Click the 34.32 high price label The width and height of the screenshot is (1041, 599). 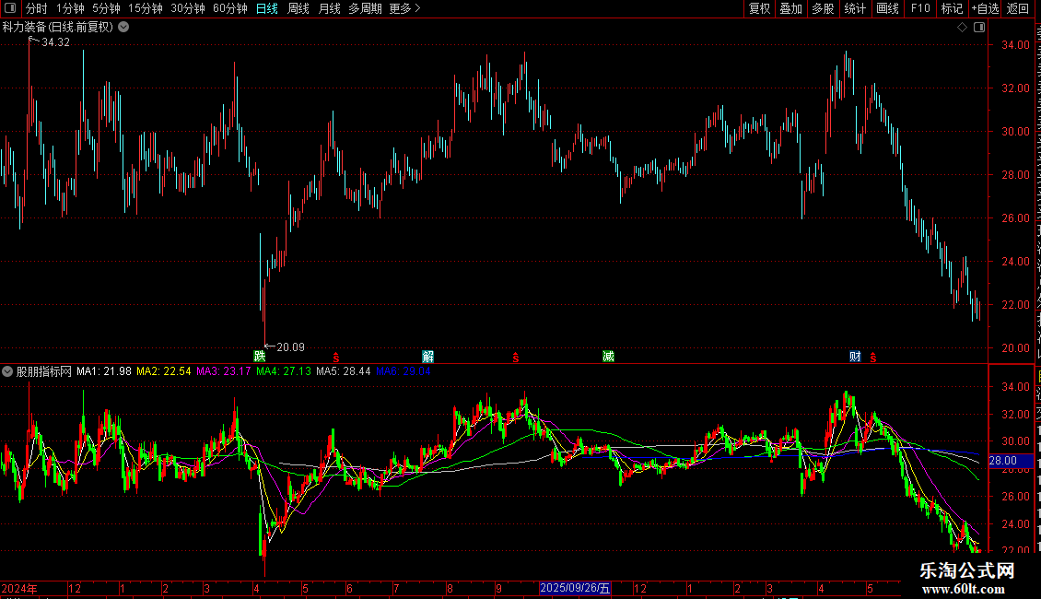tap(56, 41)
